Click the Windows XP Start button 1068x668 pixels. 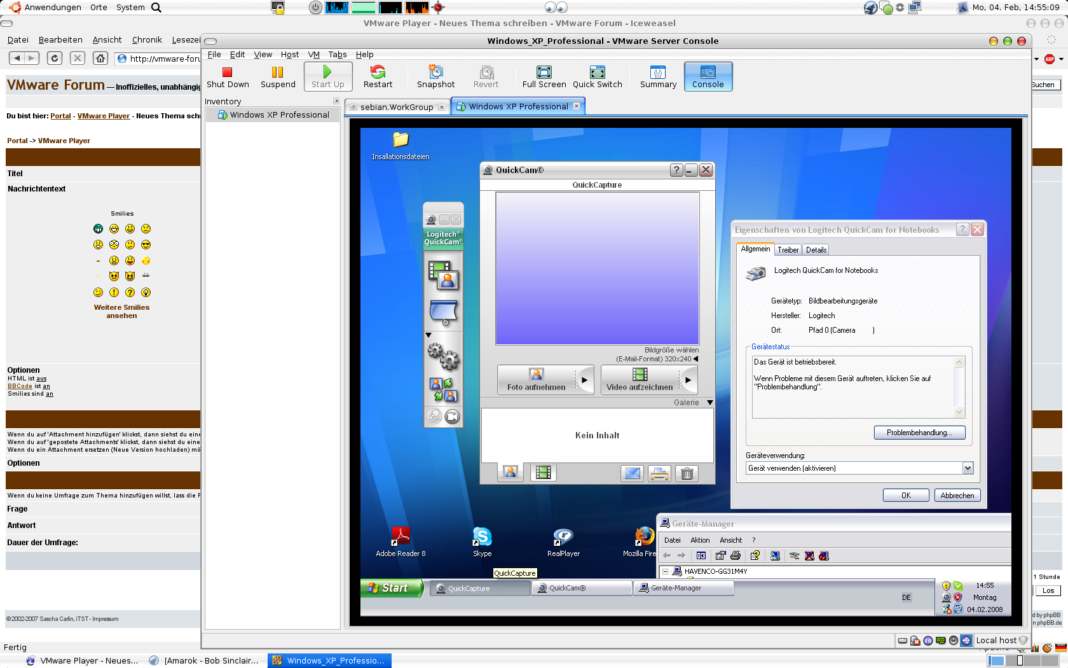[x=391, y=588]
